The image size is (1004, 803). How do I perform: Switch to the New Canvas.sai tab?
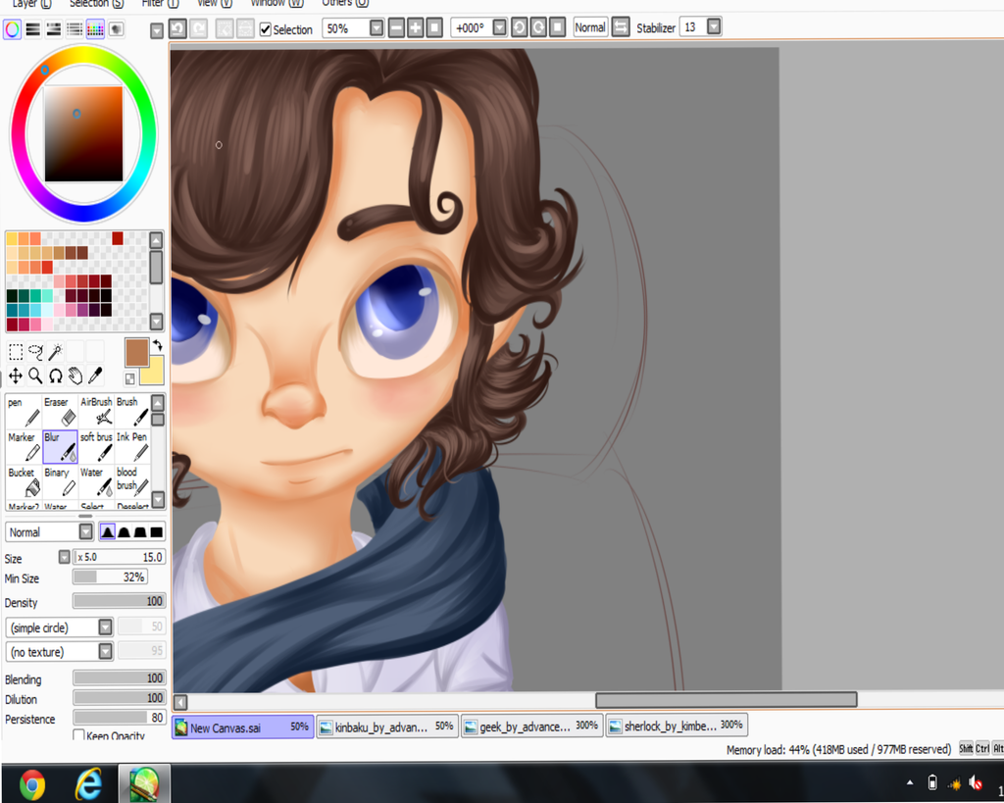(243, 728)
